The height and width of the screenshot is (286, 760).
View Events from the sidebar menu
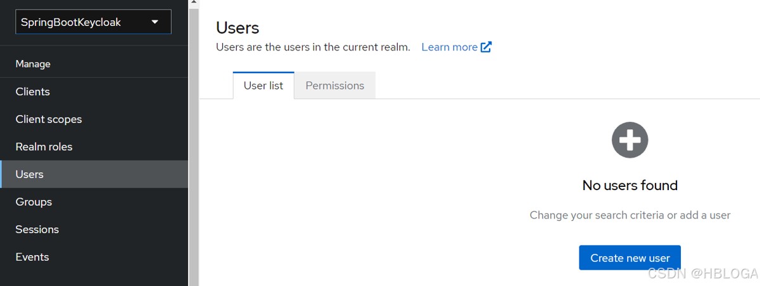pos(32,257)
